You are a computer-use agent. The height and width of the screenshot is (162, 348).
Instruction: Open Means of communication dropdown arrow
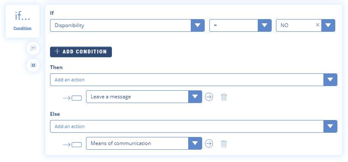195,143
